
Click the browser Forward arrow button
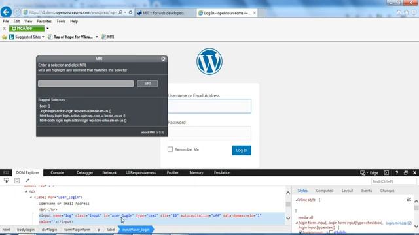(17, 12)
